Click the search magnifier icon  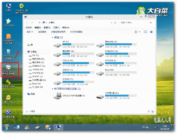click(x=151, y=23)
